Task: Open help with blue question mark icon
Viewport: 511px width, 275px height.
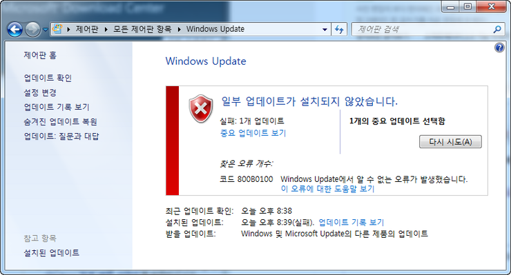Action: [499, 48]
